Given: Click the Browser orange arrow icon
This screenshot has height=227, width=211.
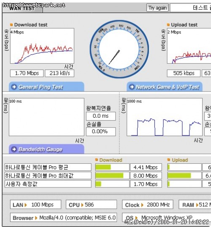Looking at the screenshot, I should (36, 218).
